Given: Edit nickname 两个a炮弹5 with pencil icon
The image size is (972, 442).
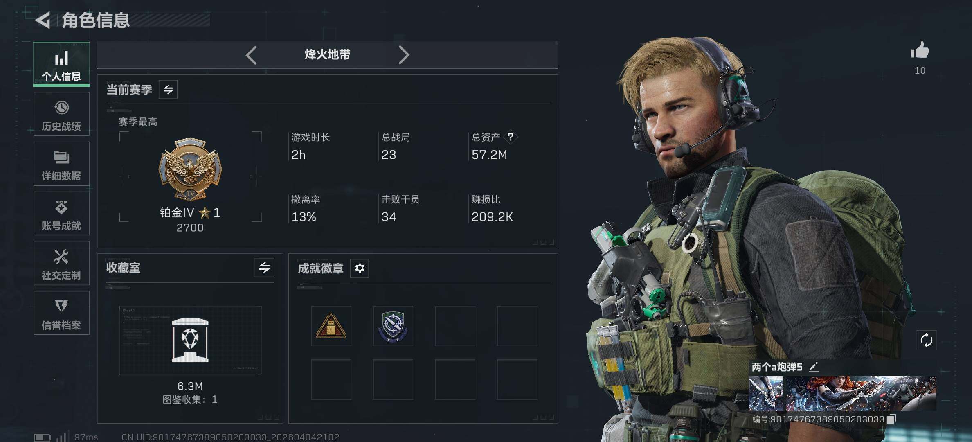Looking at the screenshot, I should coord(814,367).
